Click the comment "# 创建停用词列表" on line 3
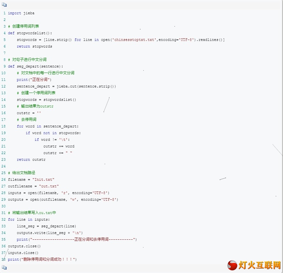This screenshot has width=283, height=273. 23,26
